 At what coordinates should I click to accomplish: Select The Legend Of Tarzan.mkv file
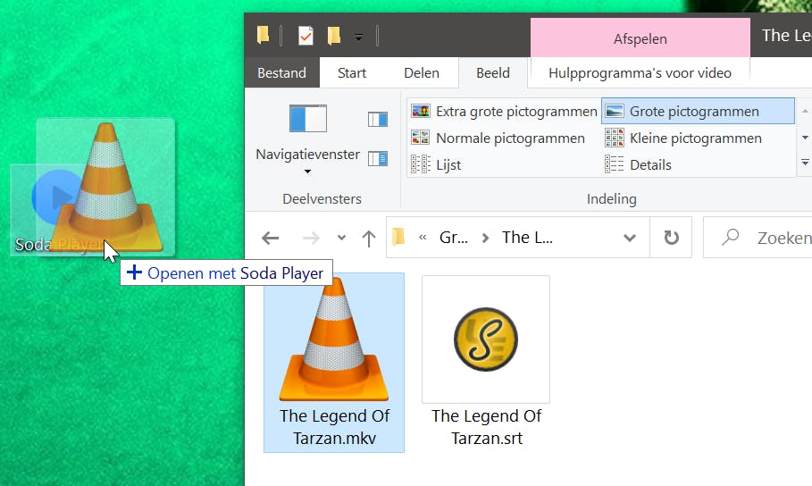point(334,362)
